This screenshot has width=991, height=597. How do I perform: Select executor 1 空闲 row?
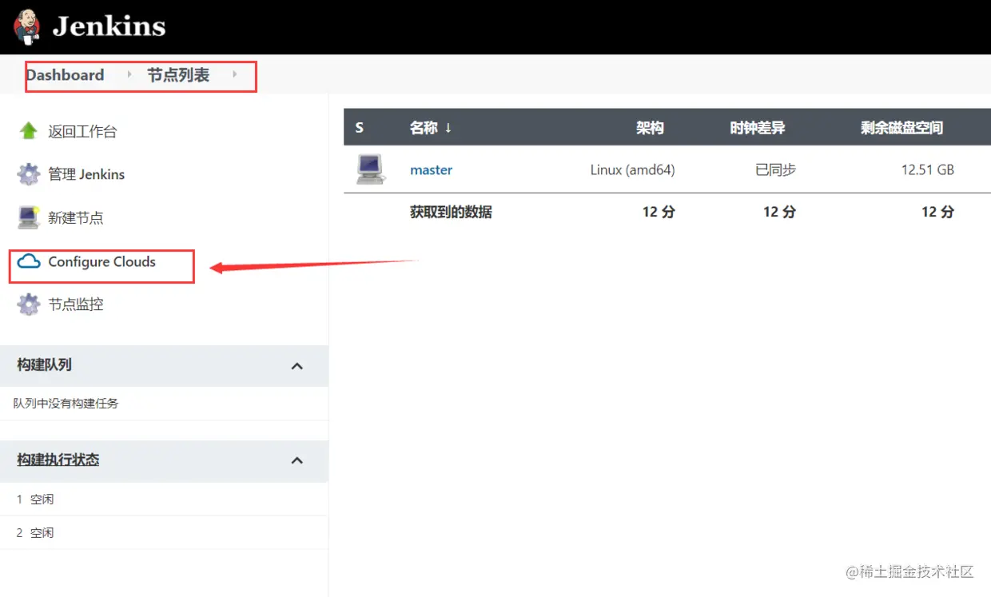coord(164,499)
